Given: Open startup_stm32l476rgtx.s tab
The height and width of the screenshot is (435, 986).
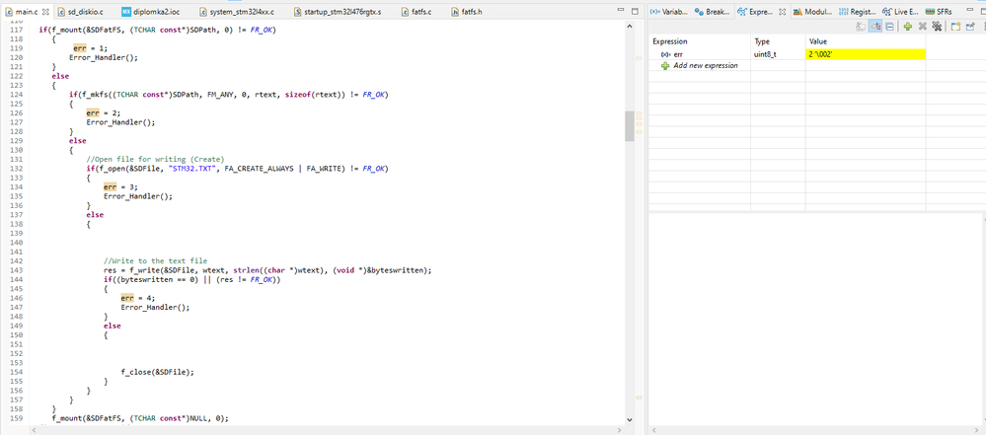Looking at the screenshot, I should coord(338,12).
